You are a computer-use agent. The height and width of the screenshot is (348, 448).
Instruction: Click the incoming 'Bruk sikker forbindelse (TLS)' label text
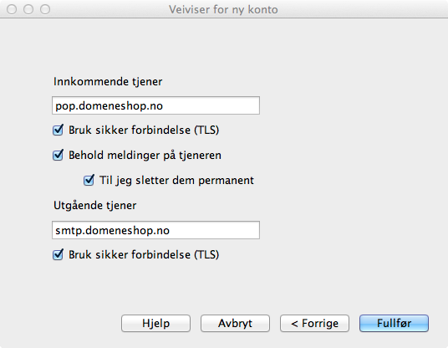(144, 130)
